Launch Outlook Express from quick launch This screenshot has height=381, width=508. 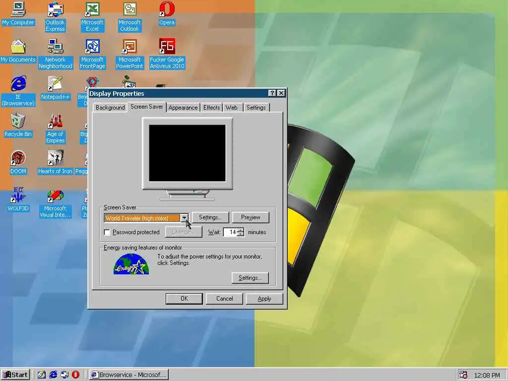(64, 375)
